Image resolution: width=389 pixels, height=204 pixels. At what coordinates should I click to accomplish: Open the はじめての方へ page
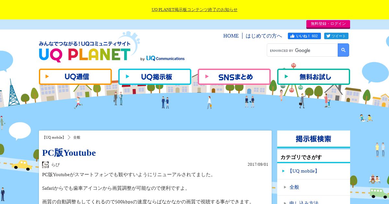click(264, 36)
